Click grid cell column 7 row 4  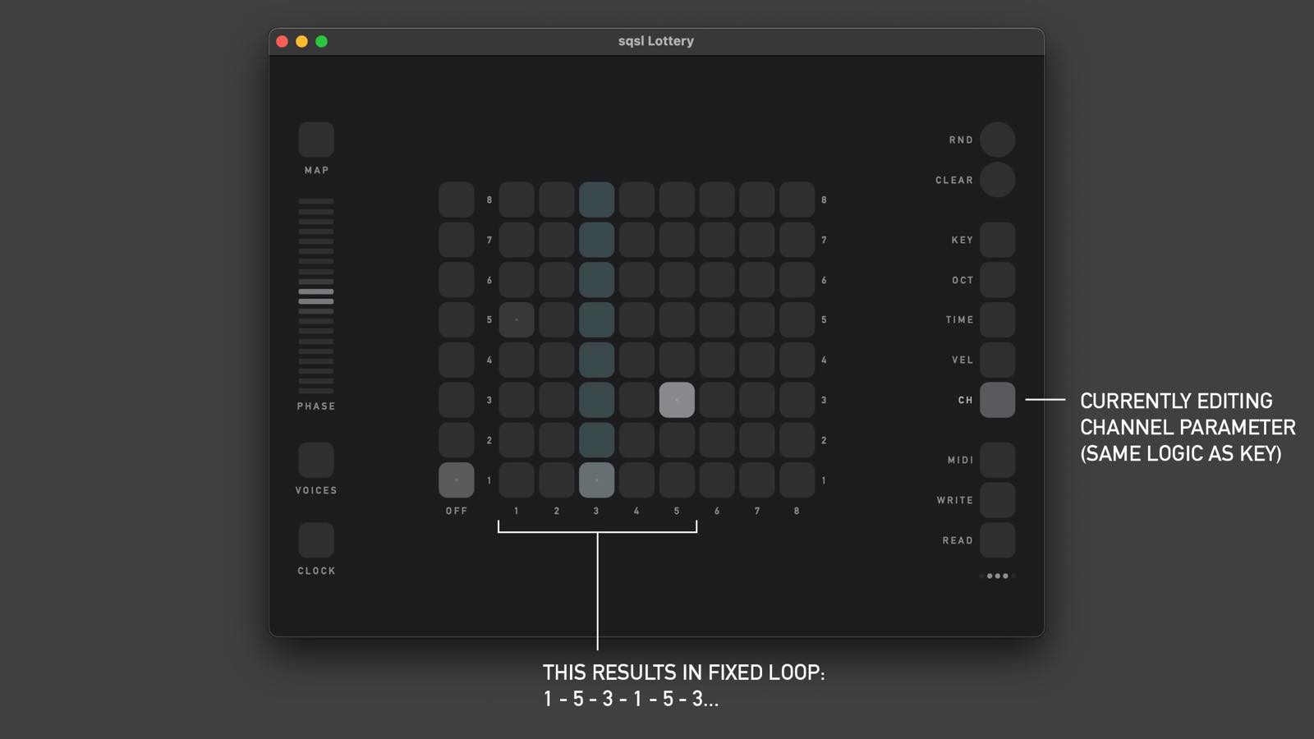tap(757, 360)
